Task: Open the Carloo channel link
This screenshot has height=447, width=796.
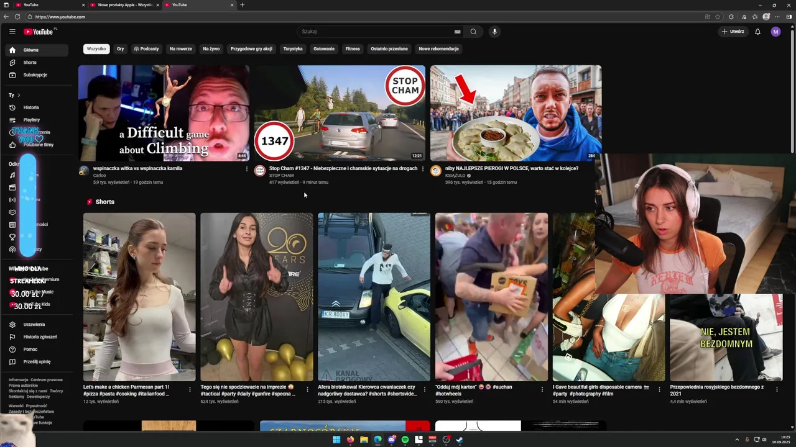Action: click(x=99, y=176)
